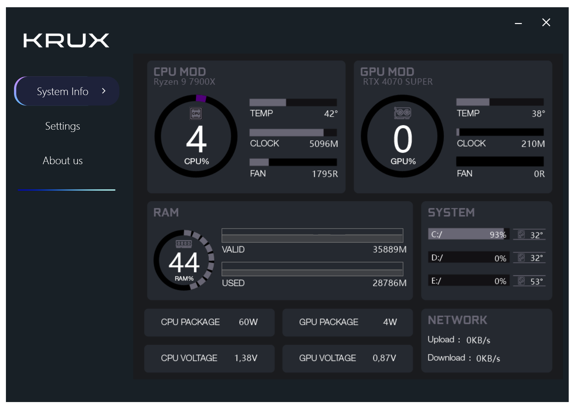The image size is (572, 406).
Task: Click the CPU TEMP progress bar
Action: pyautogui.click(x=293, y=102)
